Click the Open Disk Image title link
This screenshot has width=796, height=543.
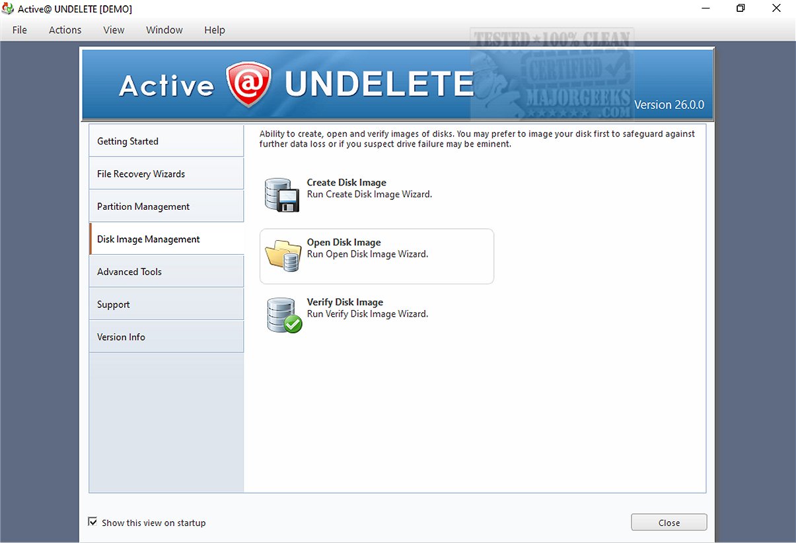[344, 243]
